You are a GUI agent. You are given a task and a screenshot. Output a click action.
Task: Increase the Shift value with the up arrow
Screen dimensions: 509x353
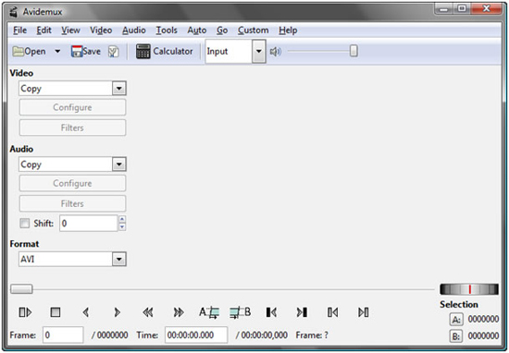click(x=122, y=219)
